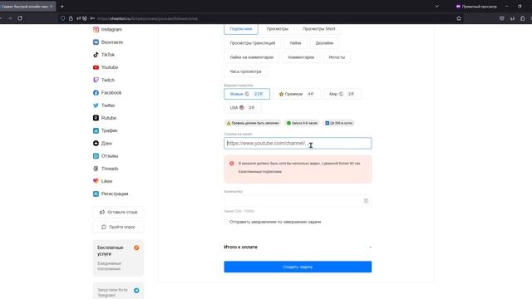The image size is (532, 299).
Task: Click the Отзывы sidebar icon
Action: (x=96, y=156)
